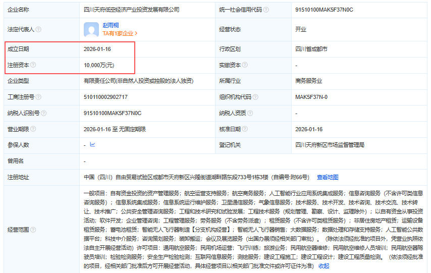
Task: Collapse business scope with 收起
Action: pyautogui.click(x=324, y=265)
